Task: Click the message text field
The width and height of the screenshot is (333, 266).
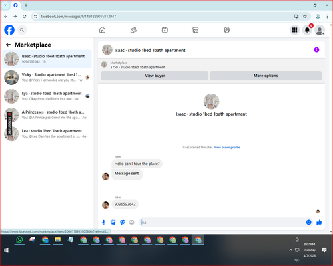Action: tap(222, 222)
